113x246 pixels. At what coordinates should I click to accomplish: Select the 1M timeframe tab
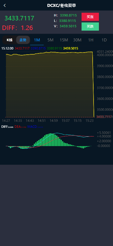click(x=37, y=40)
